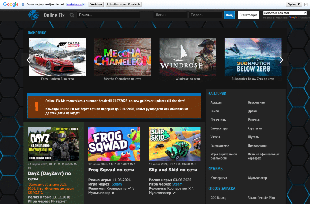310x204 pixels.
Task: Click the Online Fix site title
Action: pos(54,15)
